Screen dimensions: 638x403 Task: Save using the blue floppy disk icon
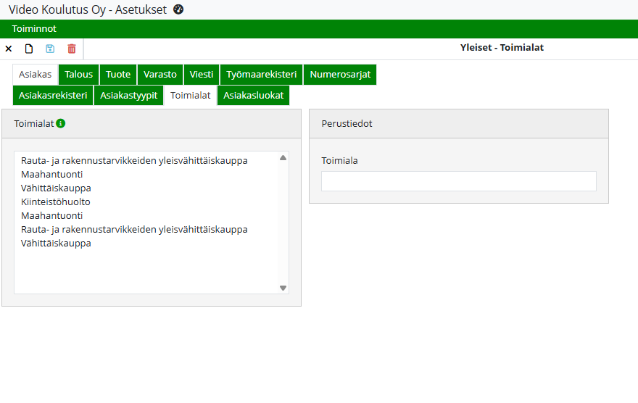(x=50, y=49)
